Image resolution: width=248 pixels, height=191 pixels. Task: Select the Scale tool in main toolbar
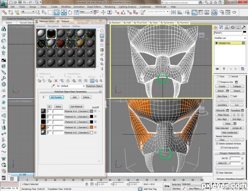click(76, 12)
